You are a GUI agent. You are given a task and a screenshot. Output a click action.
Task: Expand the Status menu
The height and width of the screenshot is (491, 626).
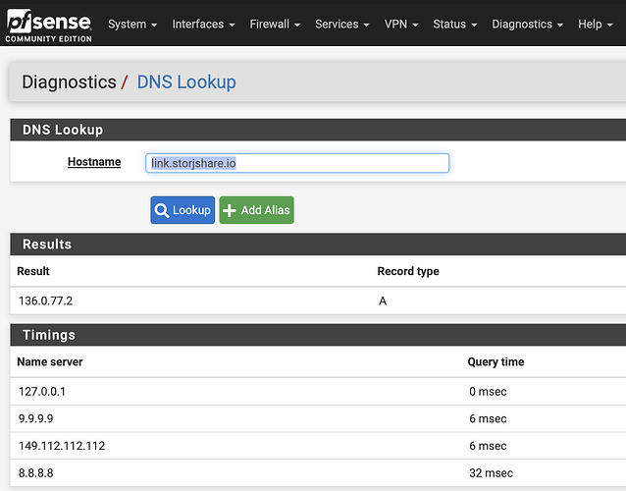coord(455,24)
